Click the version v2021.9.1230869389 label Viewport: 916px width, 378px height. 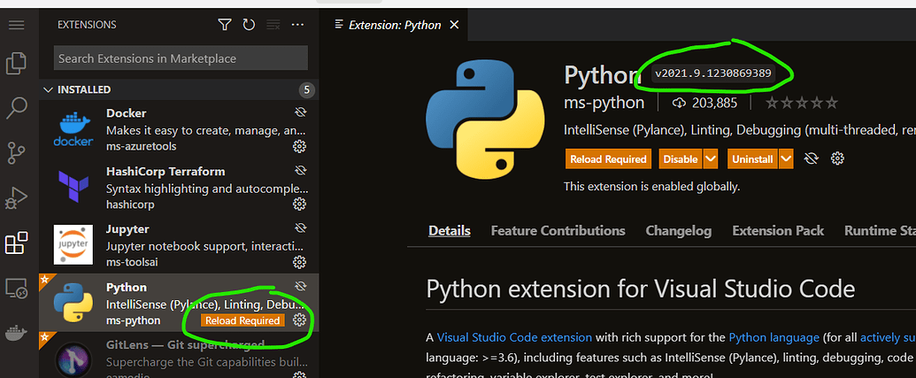pyautogui.click(x=712, y=73)
